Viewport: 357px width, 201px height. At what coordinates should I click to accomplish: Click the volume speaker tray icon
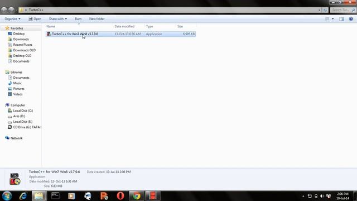tap(322, 196)
